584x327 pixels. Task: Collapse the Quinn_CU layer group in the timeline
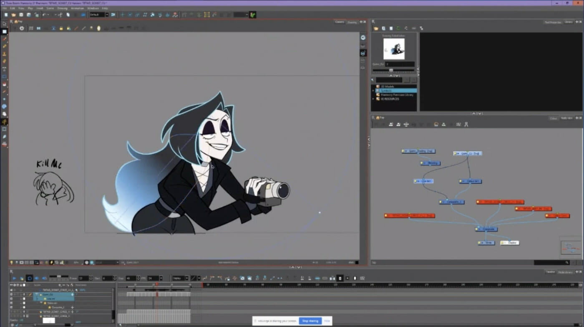(37, 294)
